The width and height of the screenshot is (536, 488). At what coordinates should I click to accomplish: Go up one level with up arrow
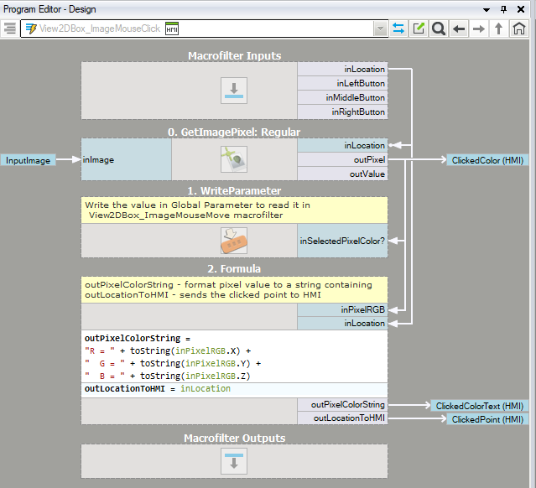pyautogui.click(x=499, y=29)
